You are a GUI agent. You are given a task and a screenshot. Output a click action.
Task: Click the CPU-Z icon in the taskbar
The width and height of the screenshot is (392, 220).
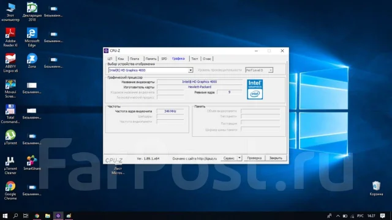point(58,216)
